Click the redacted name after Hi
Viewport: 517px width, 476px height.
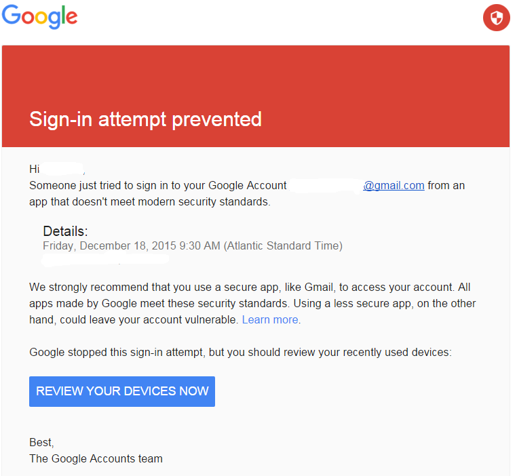coord(62,169)
